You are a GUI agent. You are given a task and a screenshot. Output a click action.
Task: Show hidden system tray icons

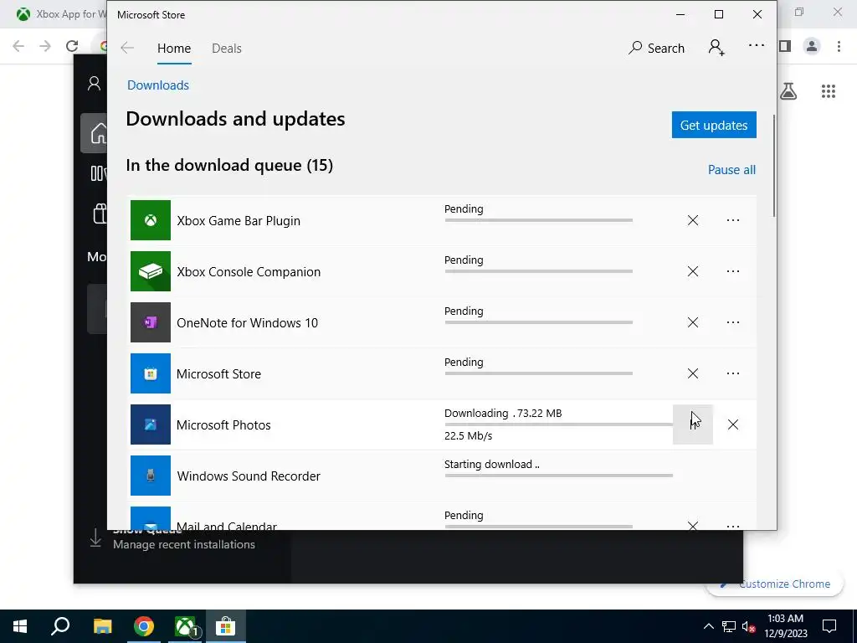point(708,626)
